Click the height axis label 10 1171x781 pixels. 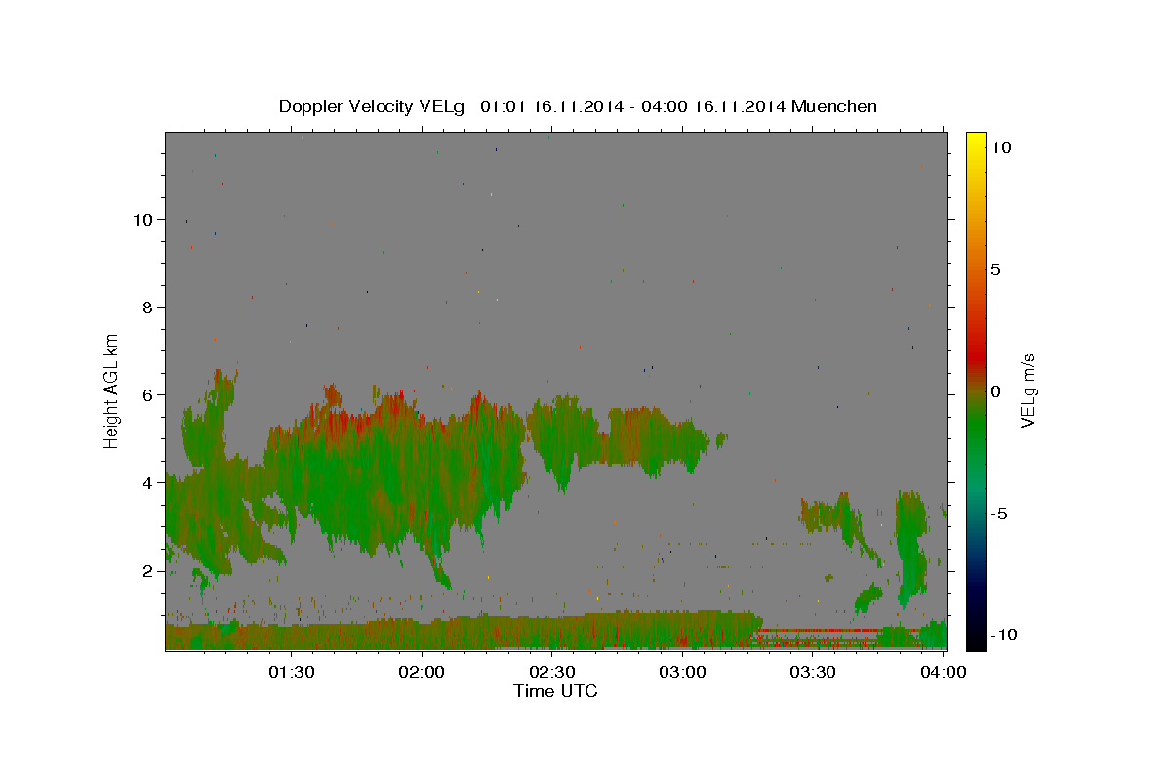click(143, 220)
